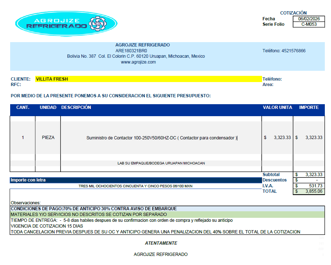The height and width of the screenshot is (265, 331).
Task: Open the www.agrojize.com website link
Action: coord(138,62)
